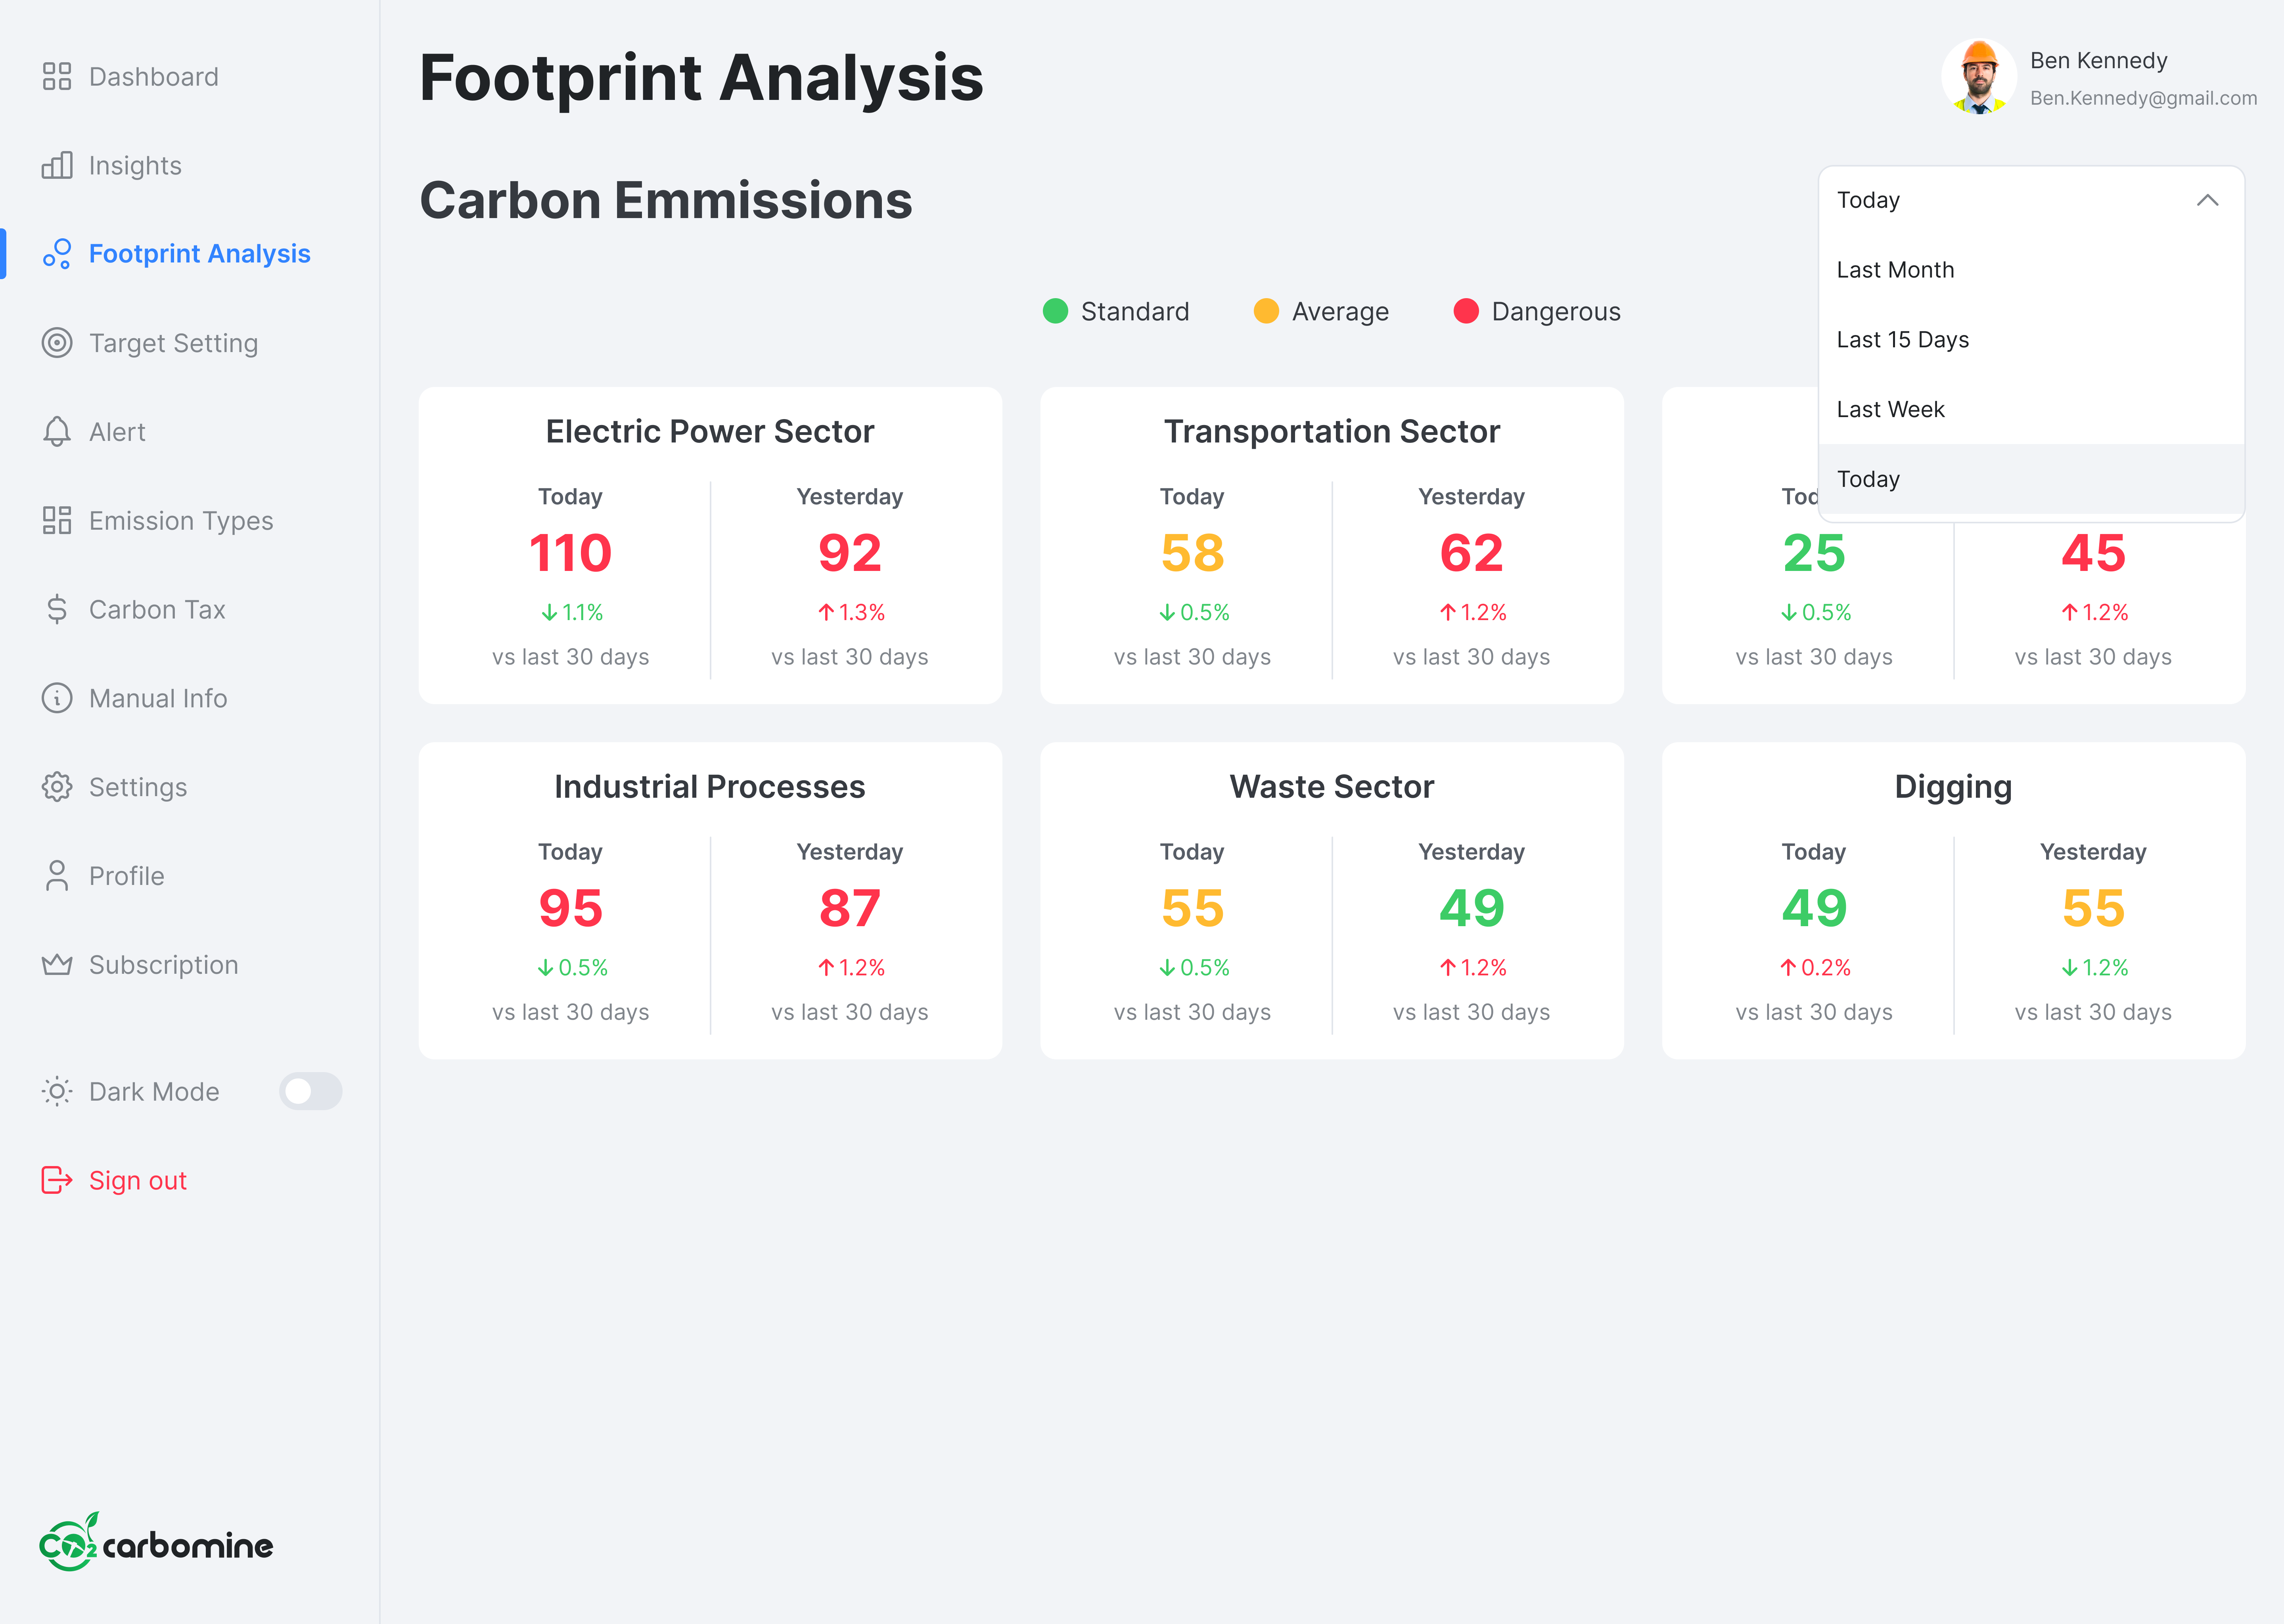Click Electric Power yesterday value 92

tap(850, 553)
